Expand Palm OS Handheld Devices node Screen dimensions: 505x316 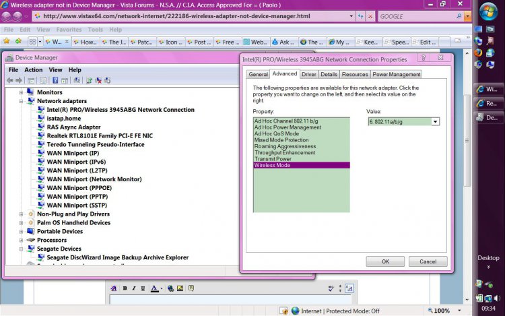coord(21,223)
